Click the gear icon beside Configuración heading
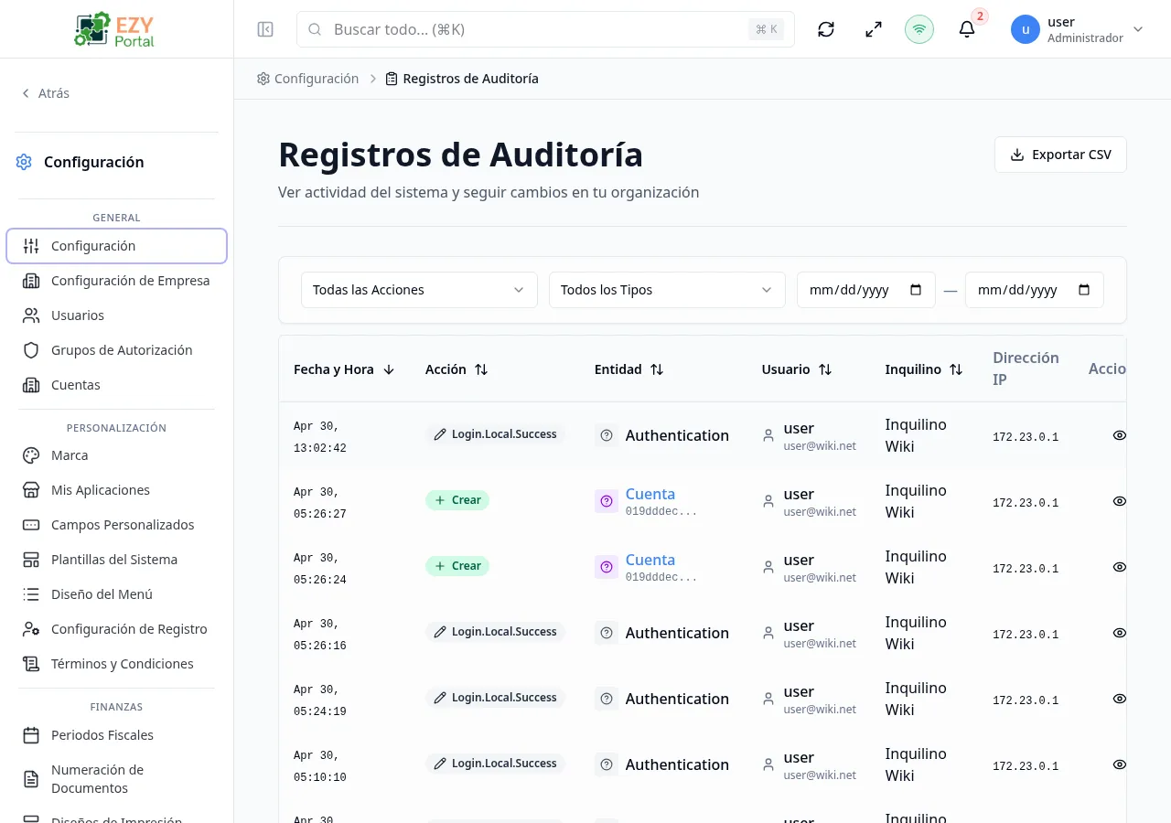This screenshot has width=1171, height=823. tap(24, 162)
